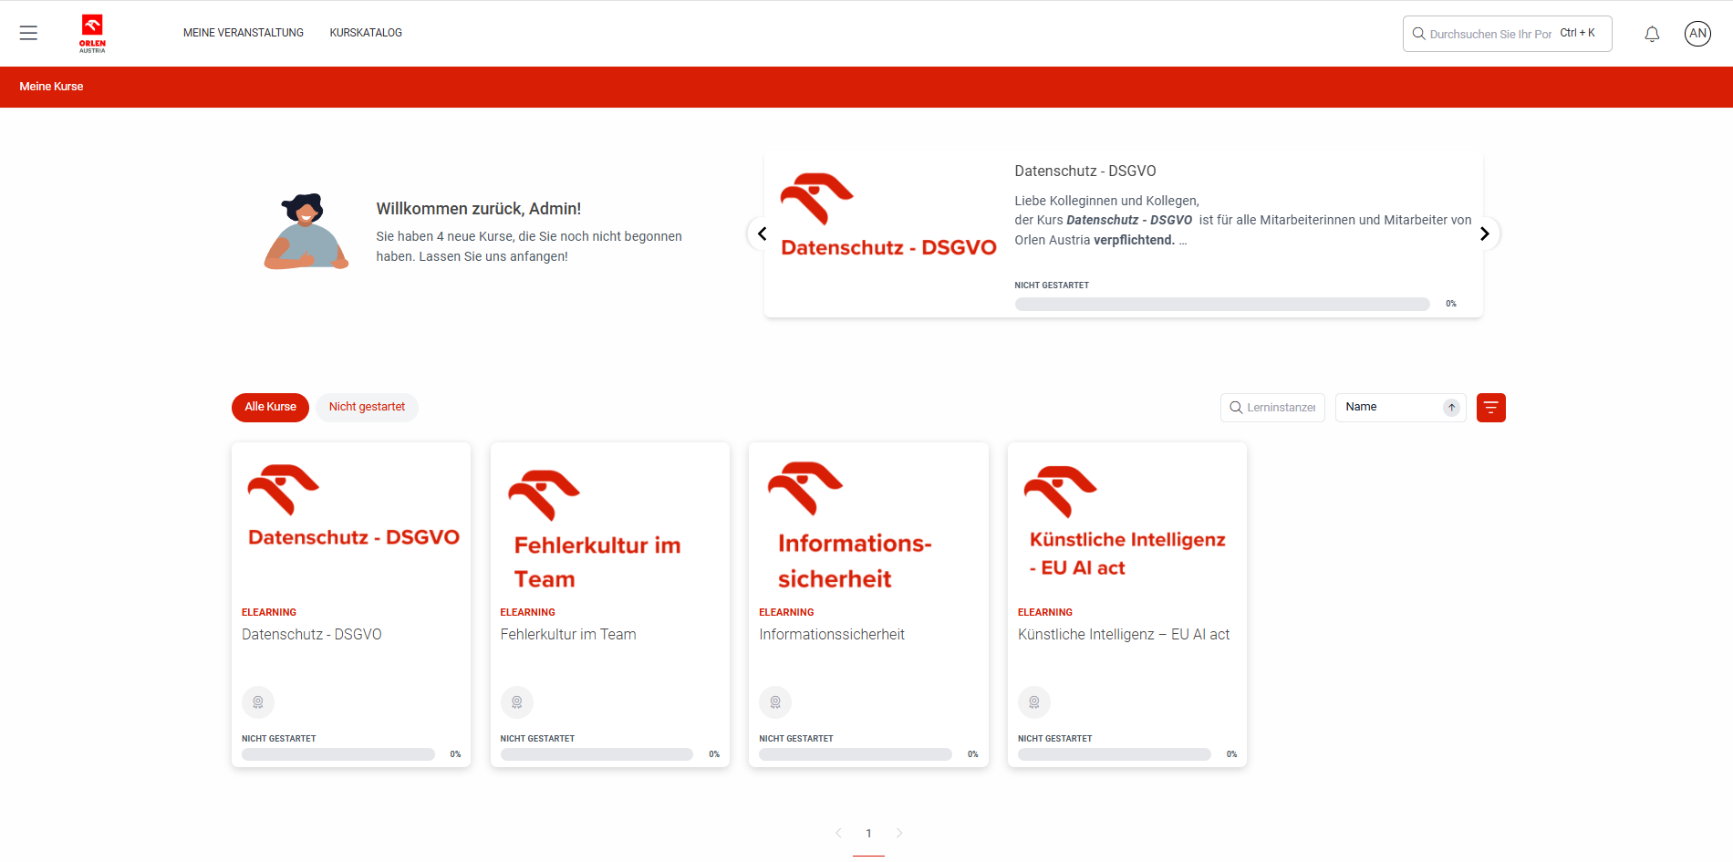Click the certificate badge on Fehlerkultur card
Image resolution: width=1733 pixels, height=862 pixels.
(517, 702)
